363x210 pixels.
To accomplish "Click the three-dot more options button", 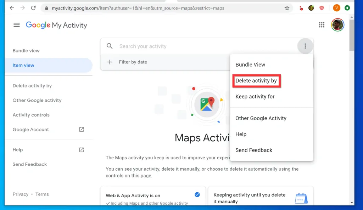I will 305,46.
